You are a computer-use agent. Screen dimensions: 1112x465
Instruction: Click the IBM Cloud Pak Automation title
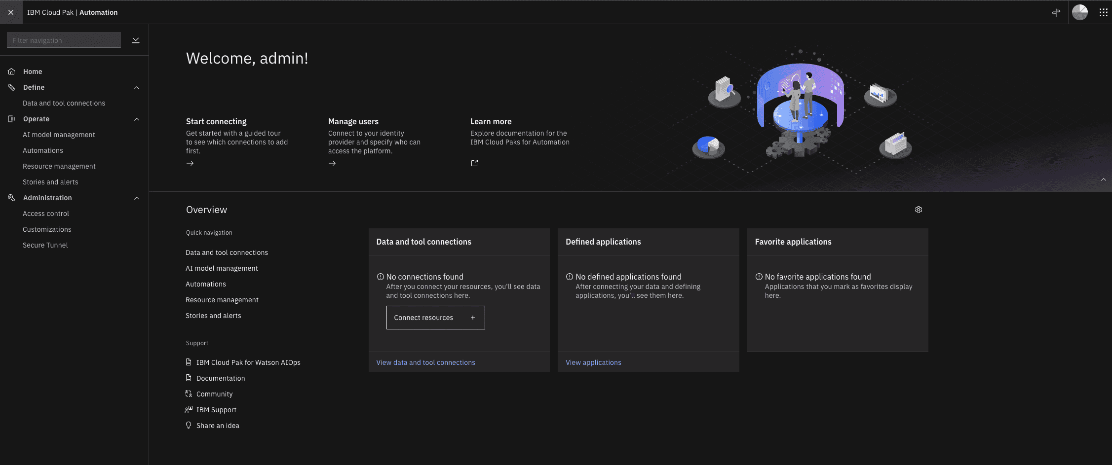73,12
